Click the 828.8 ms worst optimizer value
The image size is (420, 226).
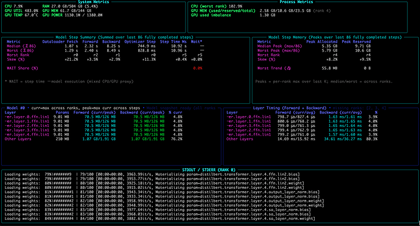point(147,50)
